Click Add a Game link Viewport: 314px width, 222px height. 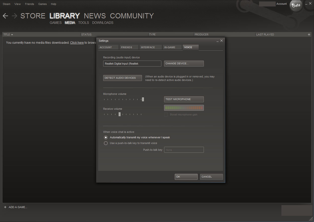[18, 207]
